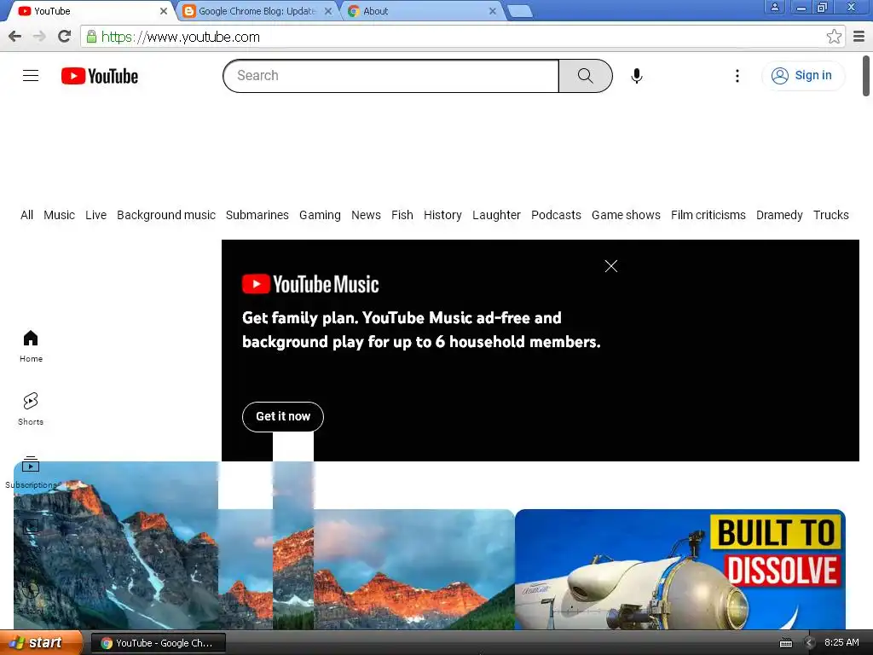Viewport: 873px width, 655px height.
Task: Click Get it now button
Action: [x=283, y=416]
